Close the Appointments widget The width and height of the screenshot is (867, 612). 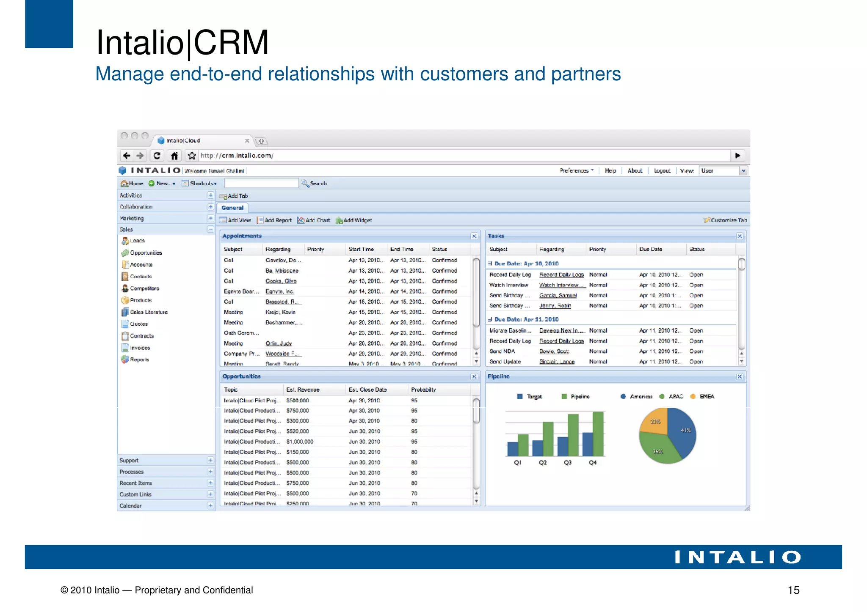(x=474, y=236)
